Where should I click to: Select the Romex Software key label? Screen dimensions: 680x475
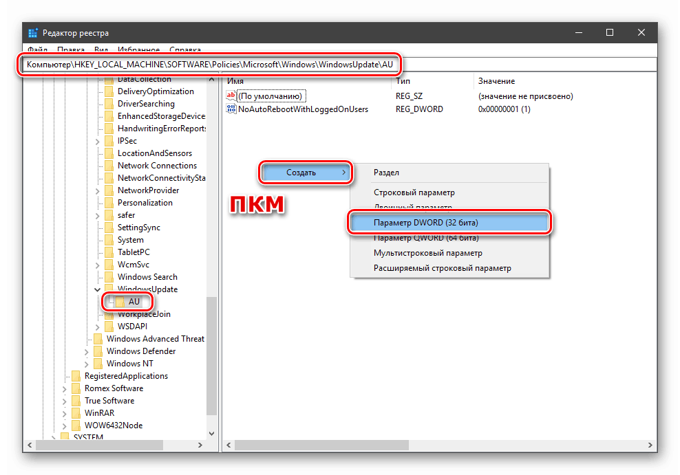[114, 388]
